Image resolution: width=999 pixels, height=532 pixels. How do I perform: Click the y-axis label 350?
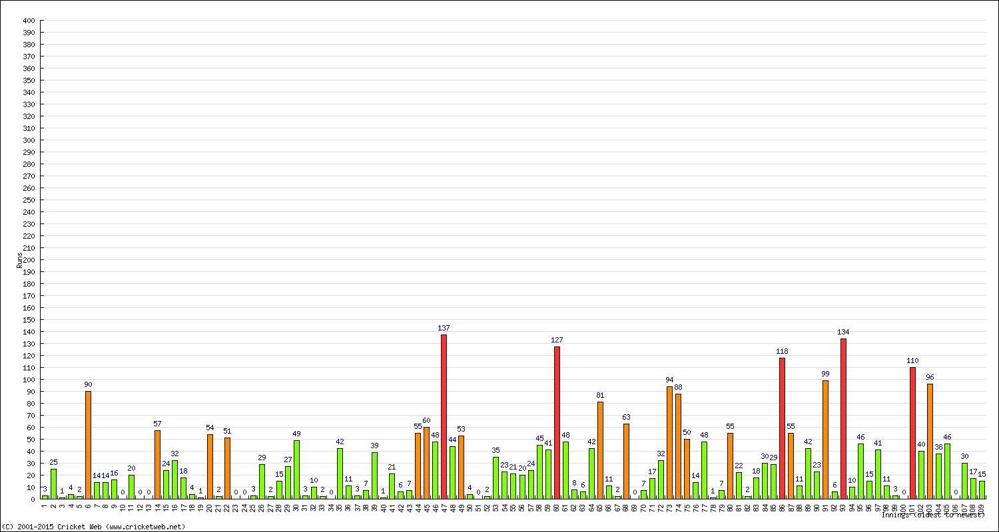pyautogui.click(x=28, y=80)
